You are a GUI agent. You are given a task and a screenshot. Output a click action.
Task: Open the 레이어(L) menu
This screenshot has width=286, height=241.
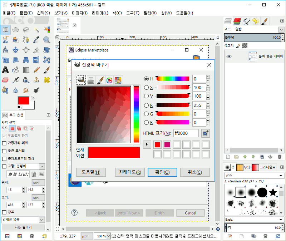100,13
